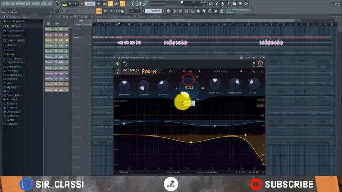Open the VIEW menu

[28, 4]
